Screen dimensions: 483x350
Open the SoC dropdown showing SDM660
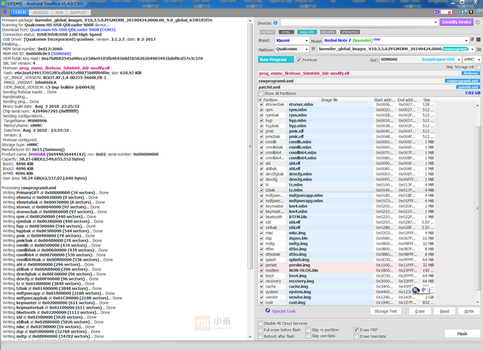click(459, 60)
